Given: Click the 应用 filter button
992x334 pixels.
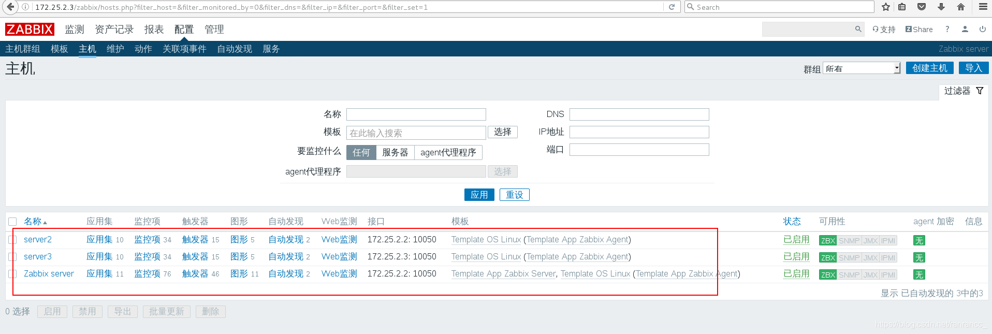Looking at the screenshot, I should pos(479,195).
